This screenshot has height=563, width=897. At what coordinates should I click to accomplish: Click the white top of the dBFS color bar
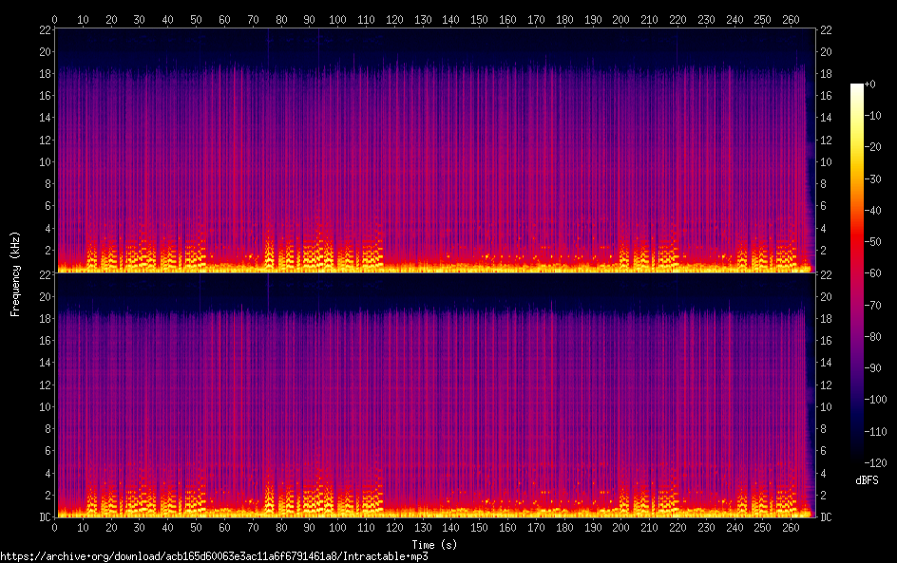click(x=857, y=88)
